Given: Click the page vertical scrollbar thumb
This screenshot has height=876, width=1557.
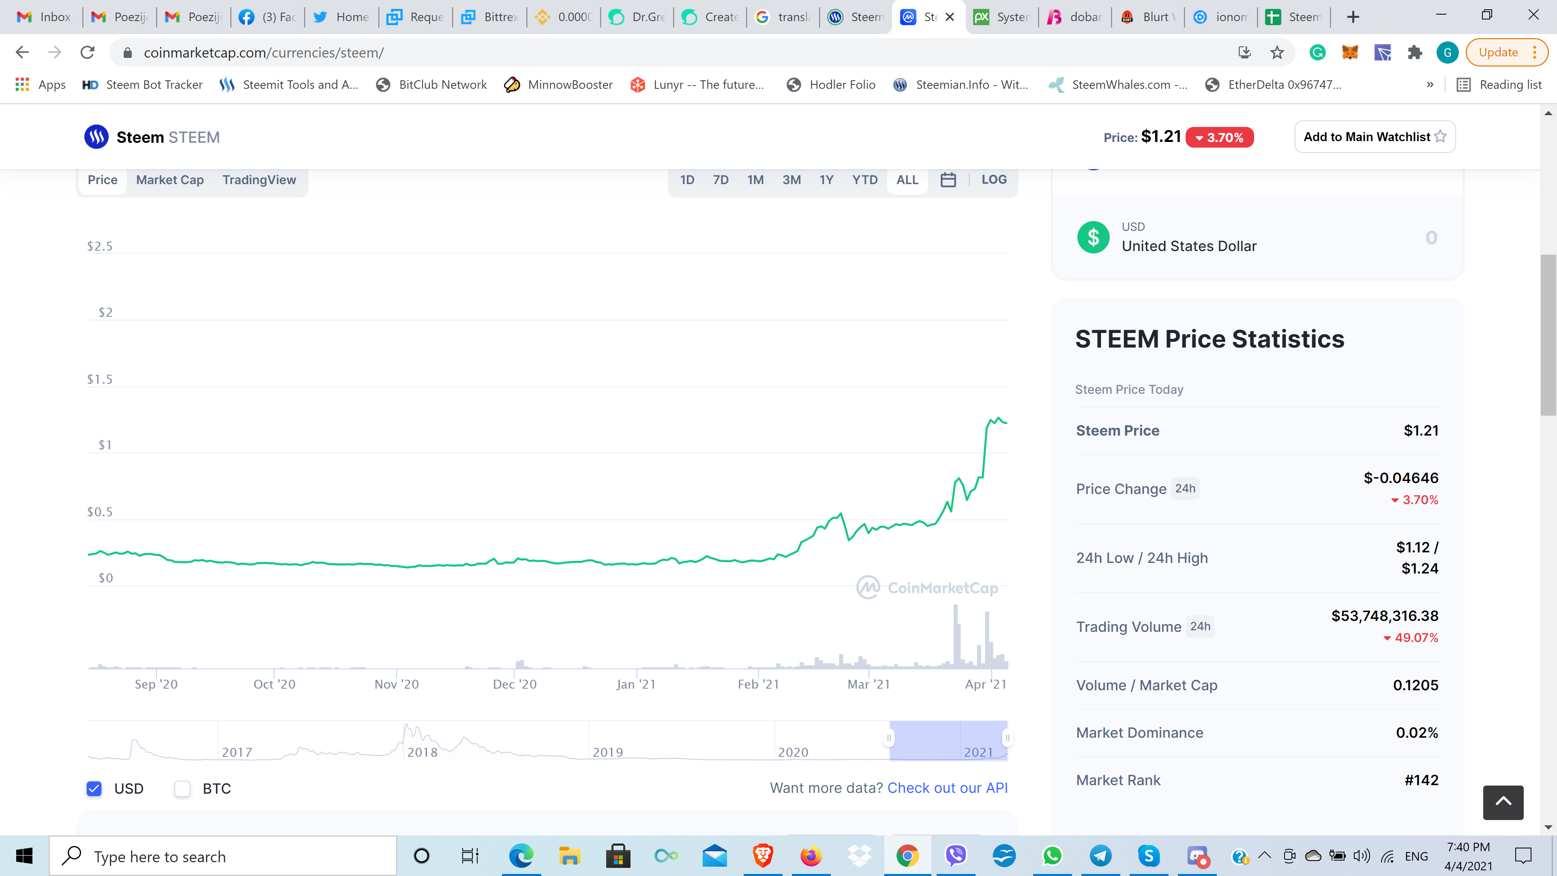Looking at the screenshot, I should pos(1547,335).
